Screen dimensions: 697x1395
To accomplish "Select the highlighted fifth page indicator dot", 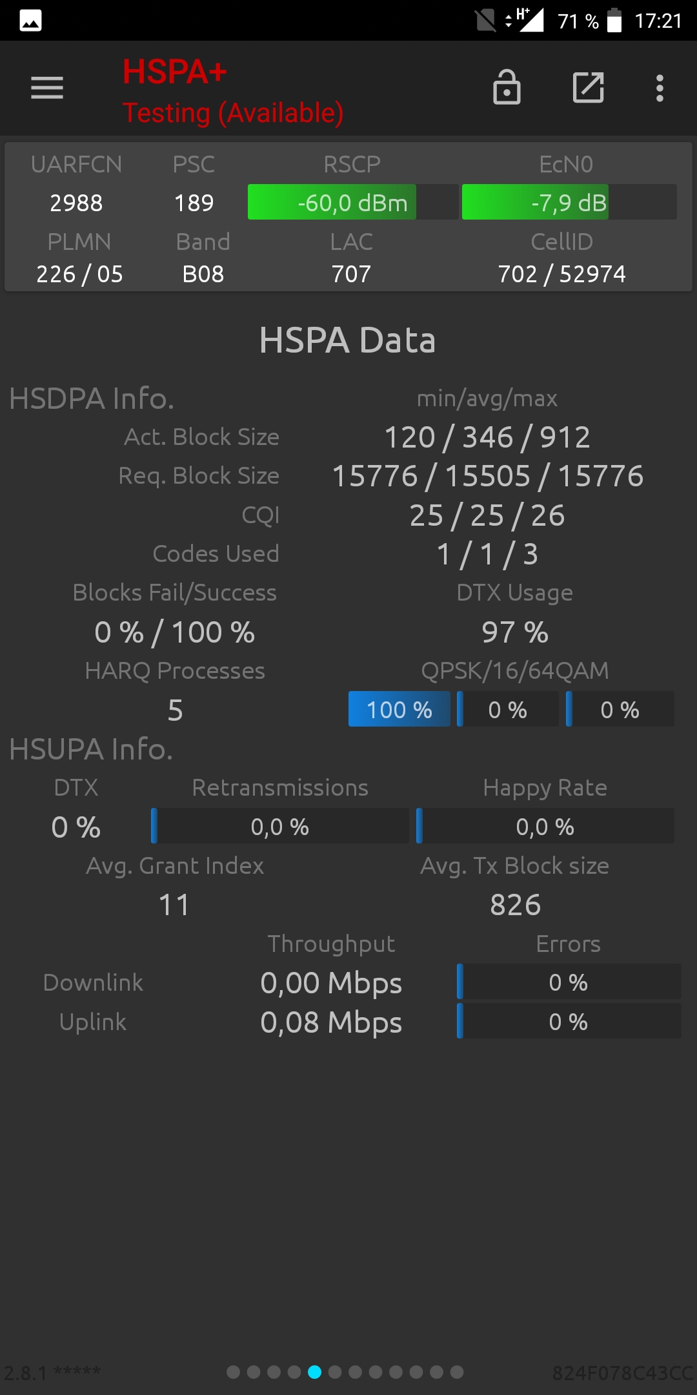I will (x=314, y=1372).
